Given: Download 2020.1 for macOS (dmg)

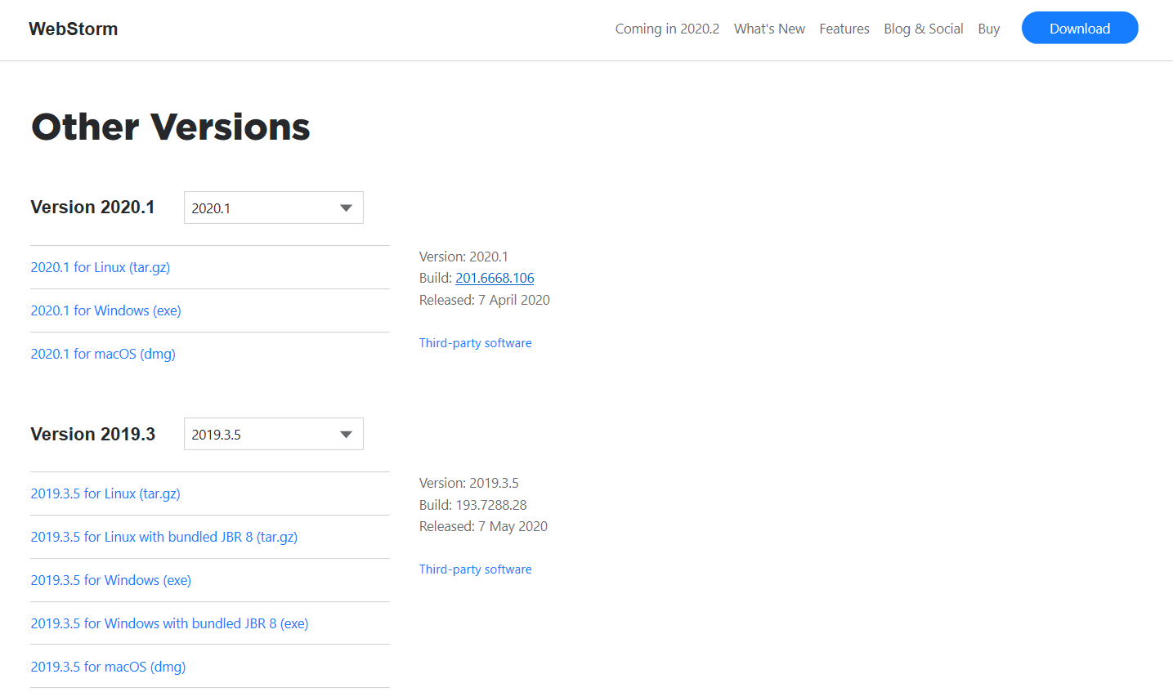Looking at the screenshot, I should click(102, 353).
